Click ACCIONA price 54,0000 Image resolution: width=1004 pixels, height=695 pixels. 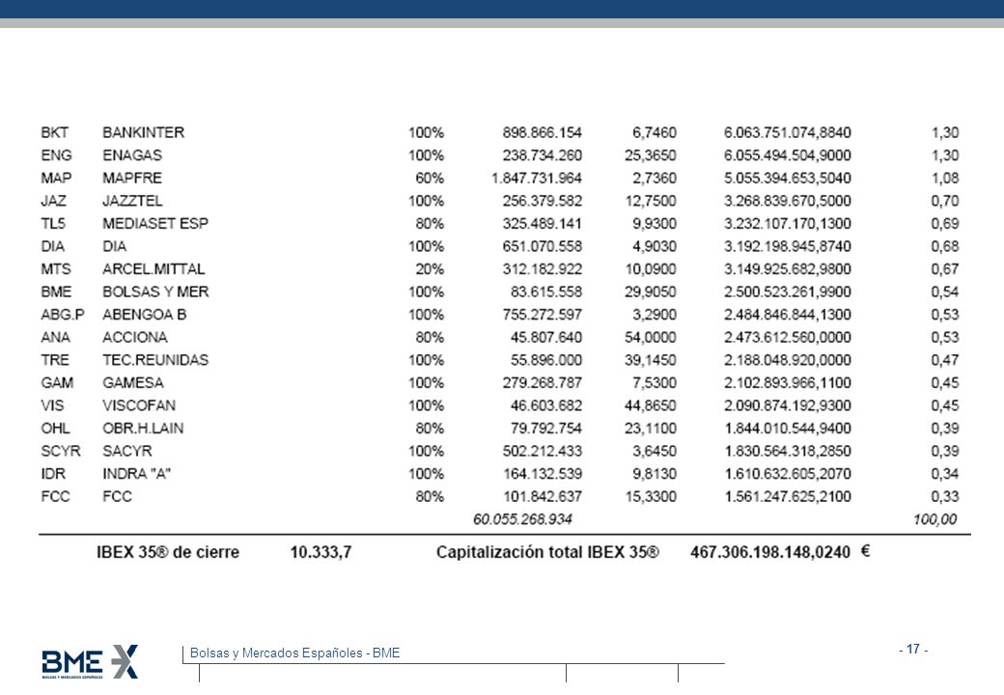coord(651,337)
